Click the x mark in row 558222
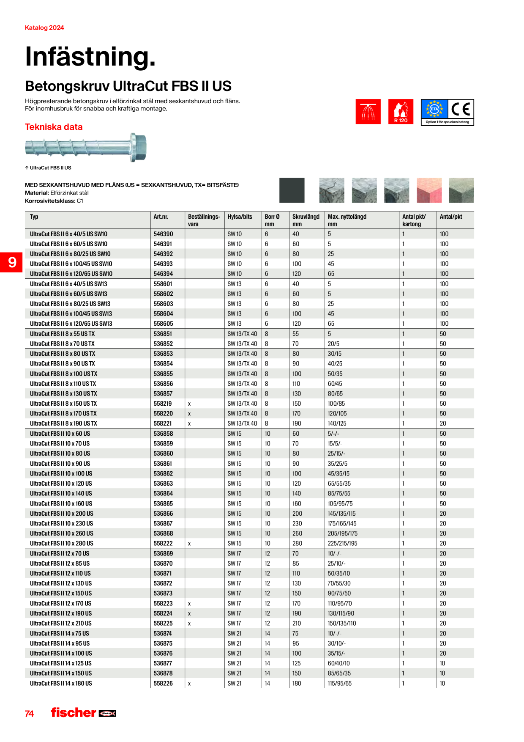The height and width of the screenshot is (742, 524). [x=189, y=544]
